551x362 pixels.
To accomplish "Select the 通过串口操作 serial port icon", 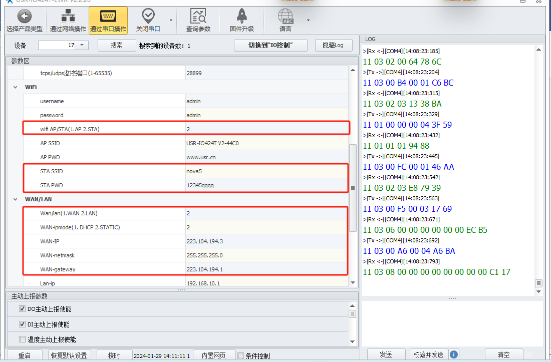I will coord(108,17).
